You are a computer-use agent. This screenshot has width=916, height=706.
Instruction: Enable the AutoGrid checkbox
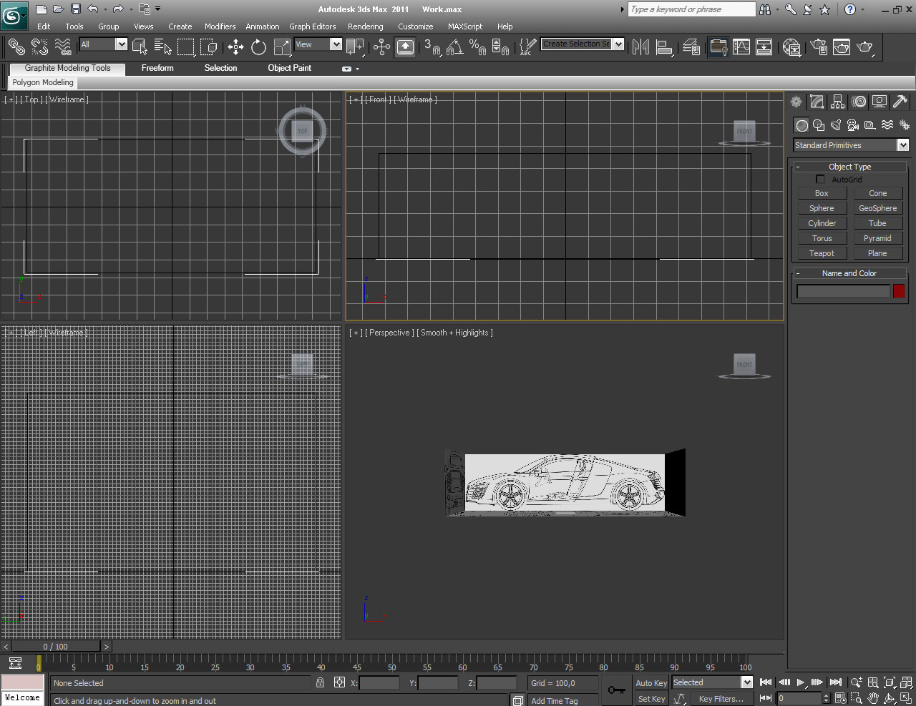(820, 180)
